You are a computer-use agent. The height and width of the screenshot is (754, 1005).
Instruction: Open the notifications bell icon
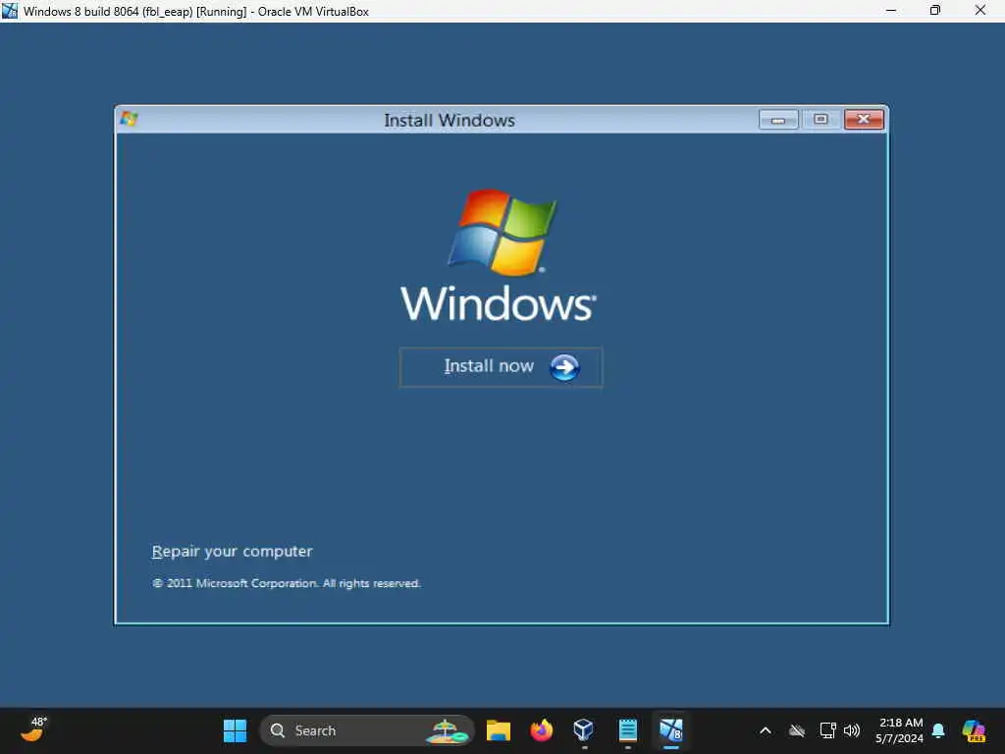coord(938,730)
